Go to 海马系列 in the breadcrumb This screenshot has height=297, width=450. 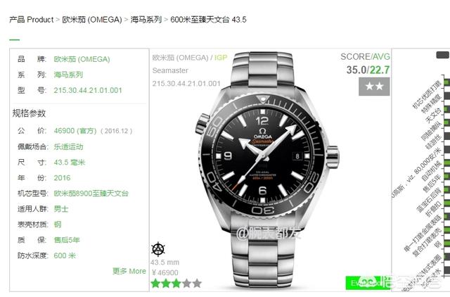click(146, 20)
